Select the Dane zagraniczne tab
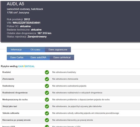 coord(58,50)
